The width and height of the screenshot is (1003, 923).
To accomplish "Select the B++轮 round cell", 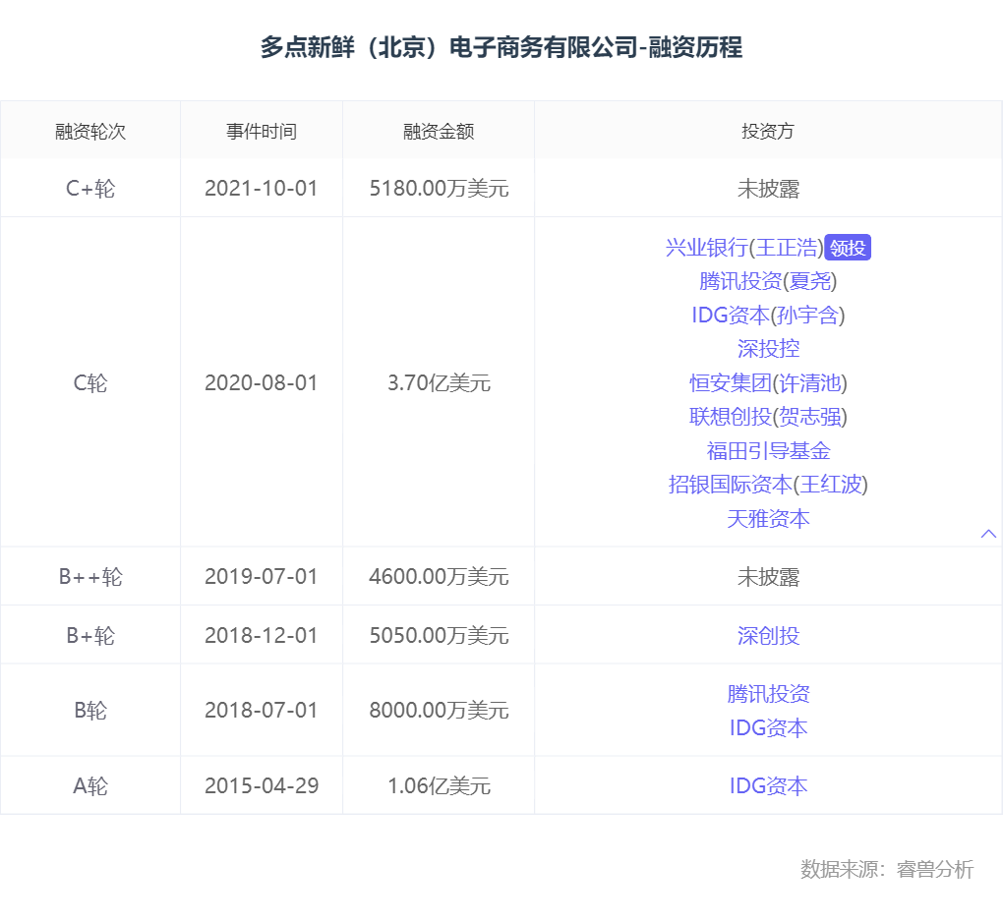I will (x=90, y=577).
